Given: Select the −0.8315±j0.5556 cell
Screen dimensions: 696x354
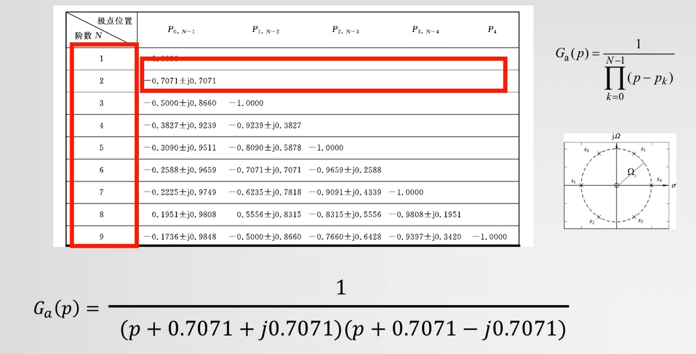Looking at the screenshot, I should (345, 214).
